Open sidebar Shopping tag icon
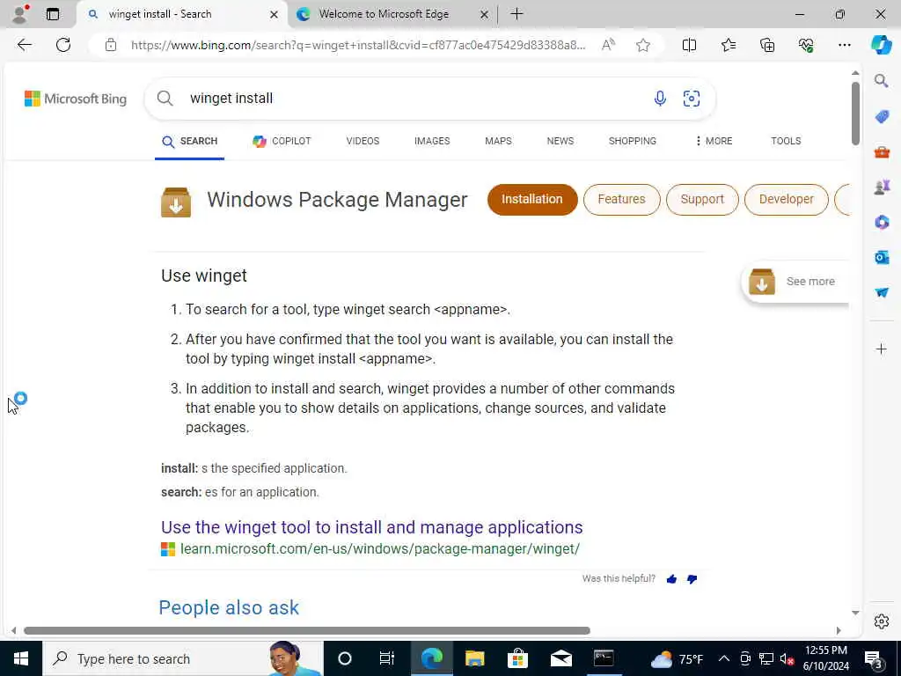901x676 pixels. point(882,117)
